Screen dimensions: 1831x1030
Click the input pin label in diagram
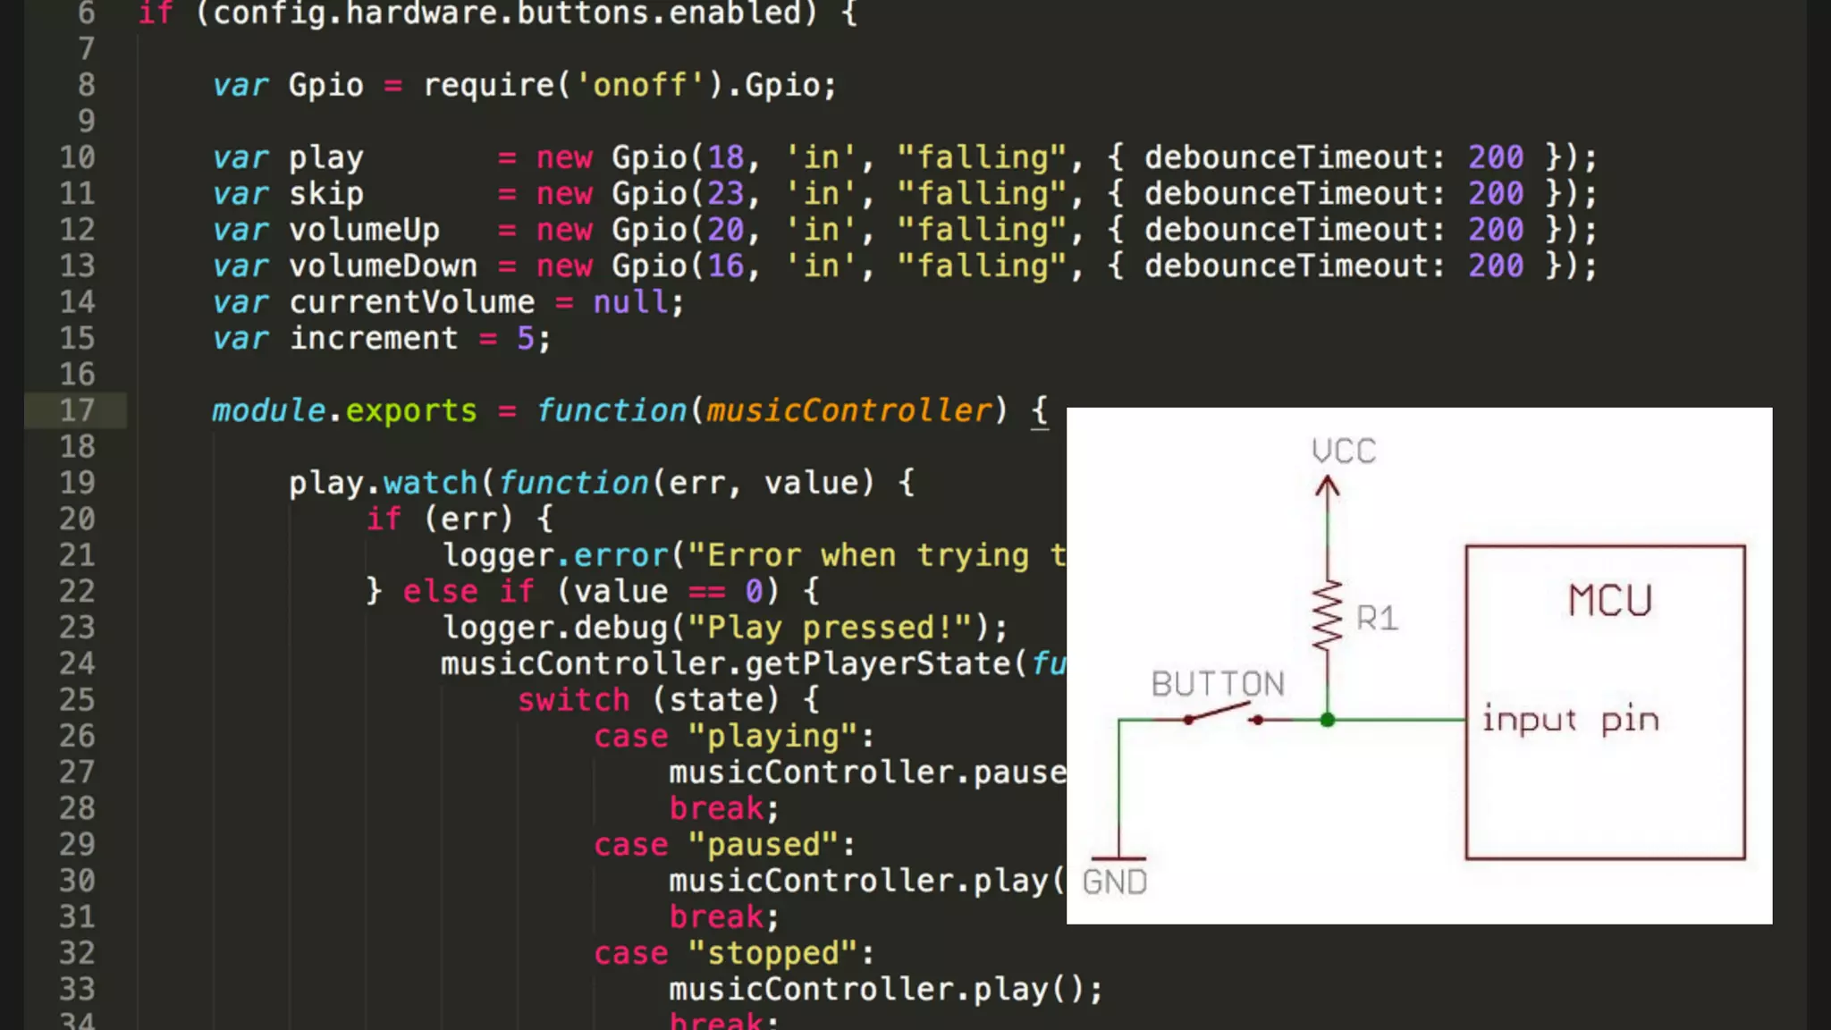pyautogui.click(x=1570, y=720)
